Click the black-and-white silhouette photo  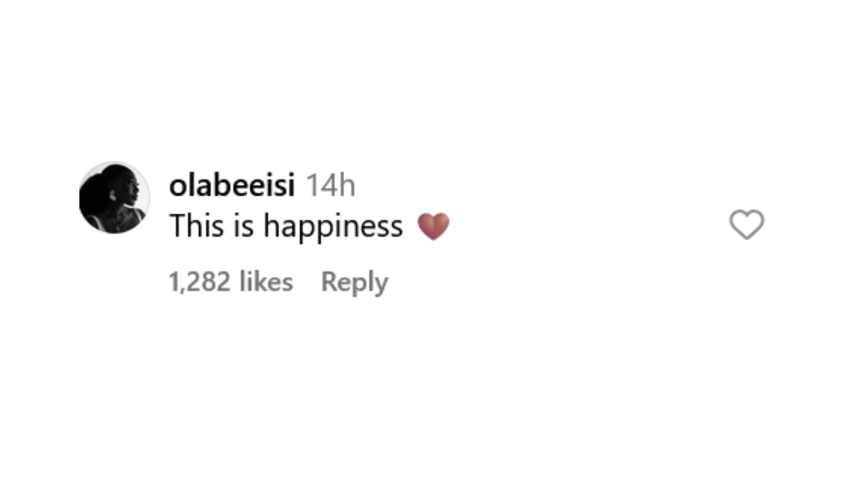114,198
